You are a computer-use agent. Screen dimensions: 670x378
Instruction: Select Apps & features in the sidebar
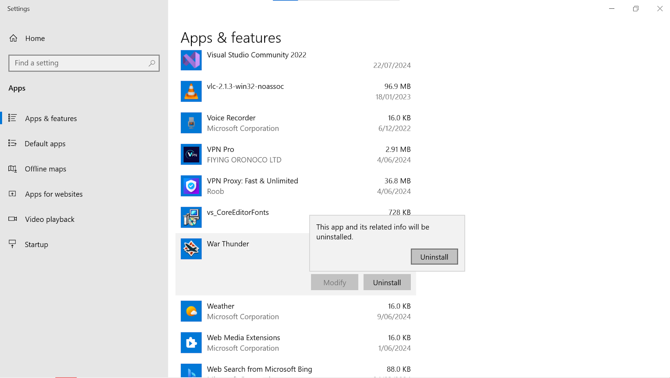pyautogui.click(x=51, y=118)
